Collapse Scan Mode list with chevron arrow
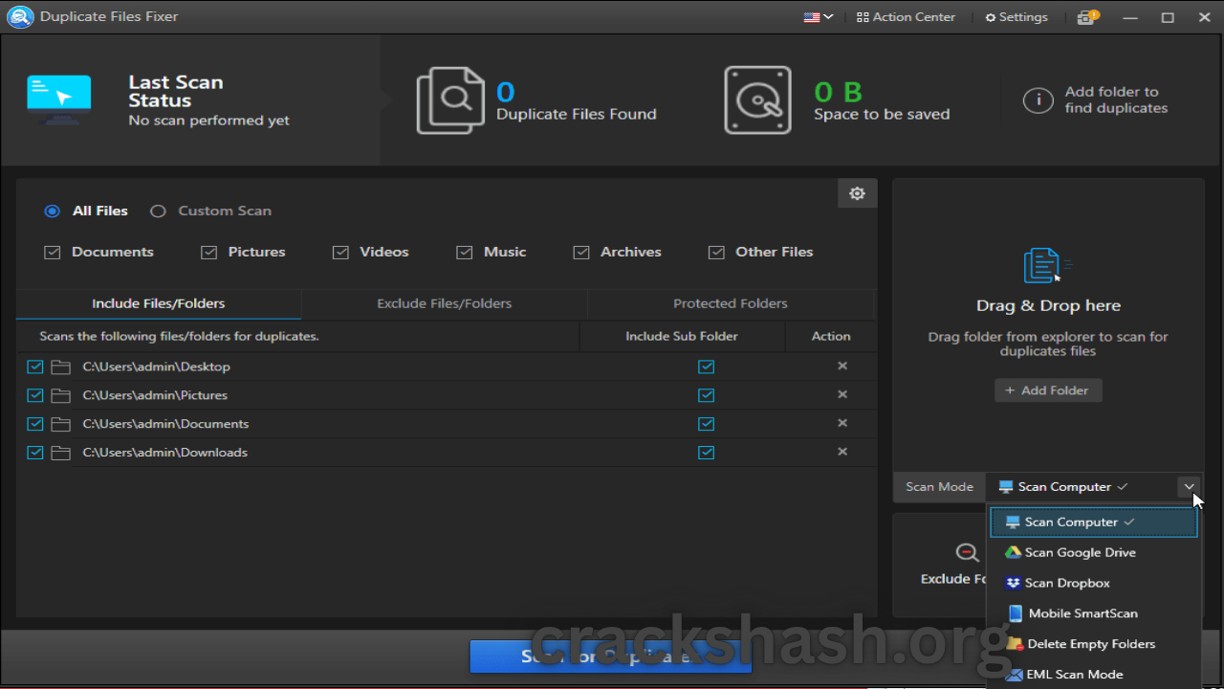 pyautogui.click(x=1189, y=487)
